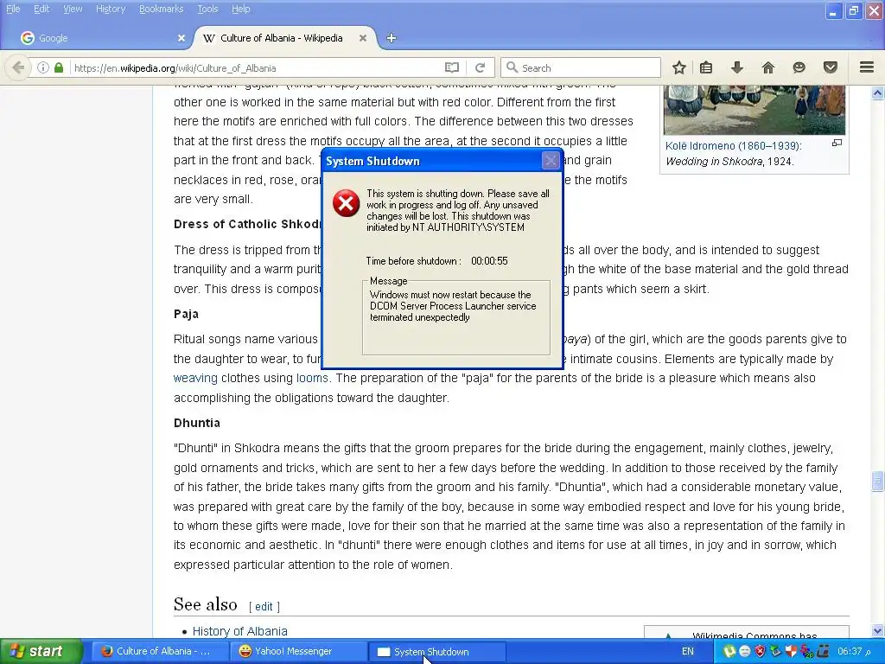Open Firefox hamburger menu
The width and height of the screenshot is (885, 664).
point(867,67)
